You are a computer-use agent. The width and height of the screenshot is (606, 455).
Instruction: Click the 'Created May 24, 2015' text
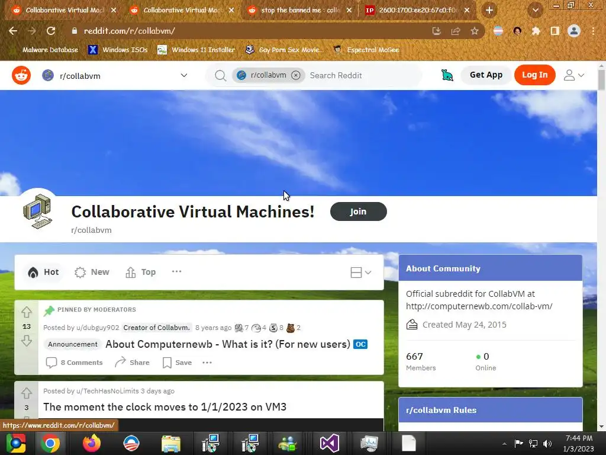pyautogui.click(x=464, y=325)
